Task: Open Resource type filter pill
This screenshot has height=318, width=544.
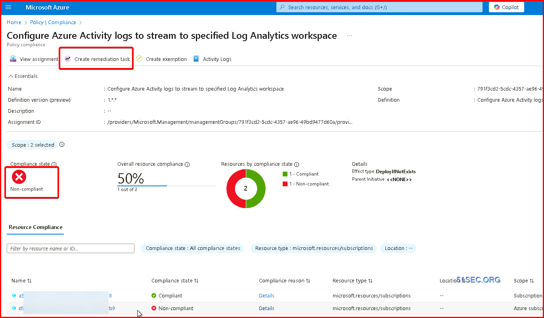Action: [314, 248]
